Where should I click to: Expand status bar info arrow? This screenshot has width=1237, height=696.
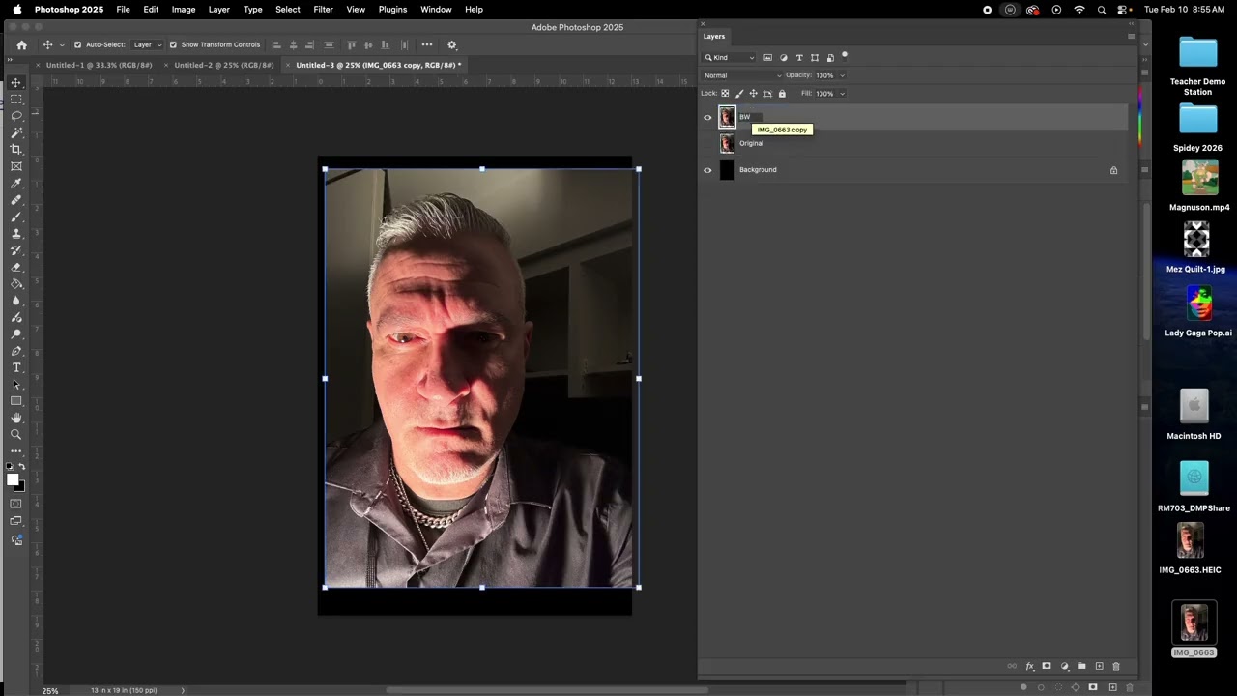pyautogui.click(x=183, y=690)
